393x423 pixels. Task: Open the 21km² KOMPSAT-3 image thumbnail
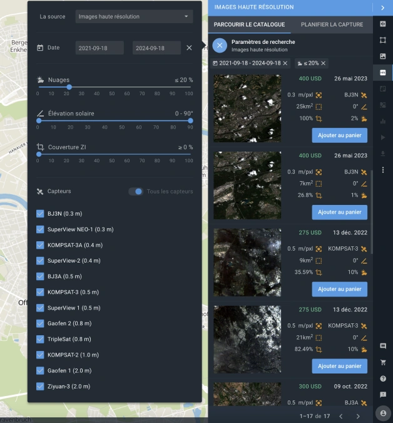click(x=247, y=340)
